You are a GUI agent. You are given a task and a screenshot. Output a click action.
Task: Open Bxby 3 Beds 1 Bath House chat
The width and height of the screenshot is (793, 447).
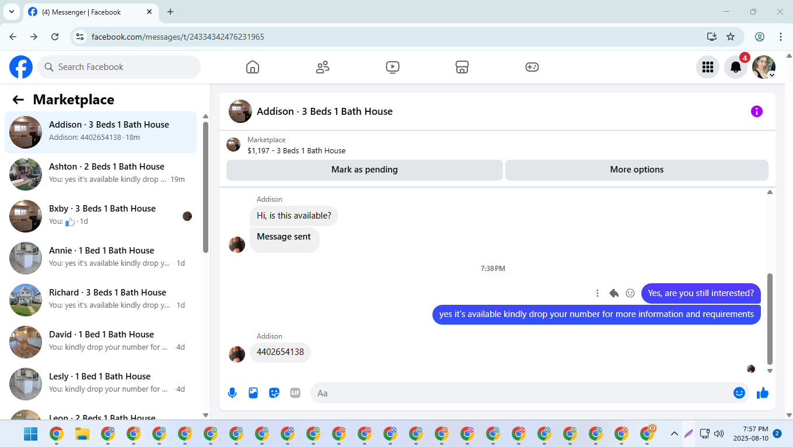[101, 216]
